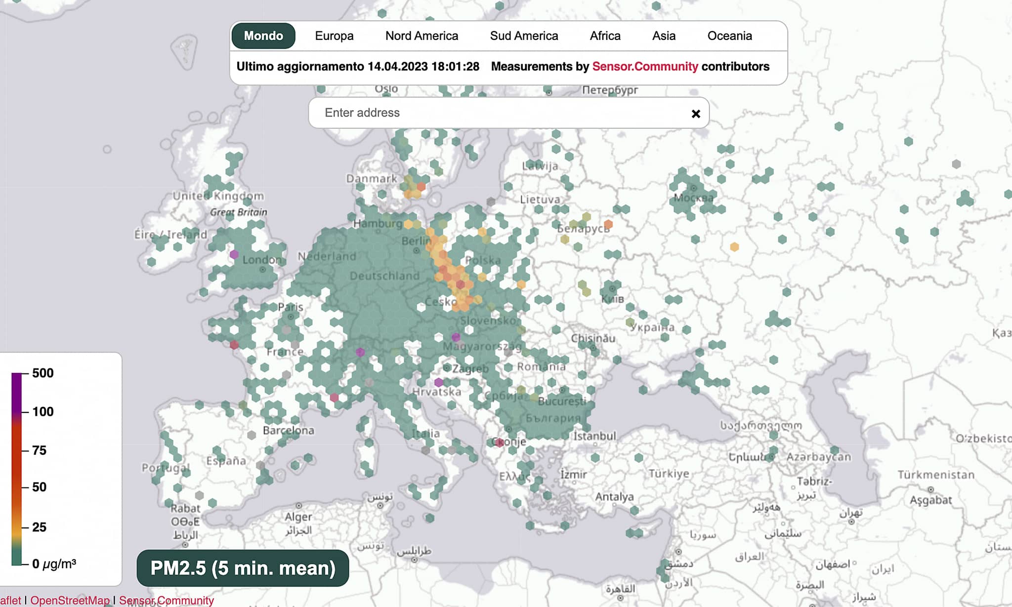
Task: Click the Asia region icon
Action: tap(662, 36)
